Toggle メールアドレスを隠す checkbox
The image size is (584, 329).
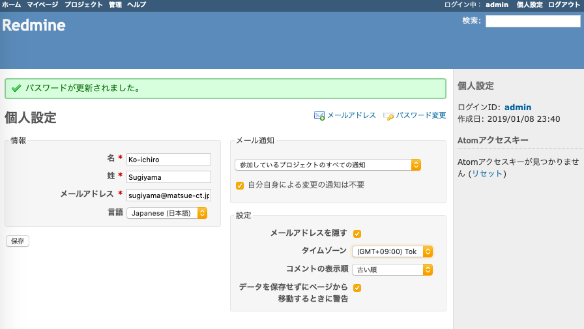tap(357, 234)
